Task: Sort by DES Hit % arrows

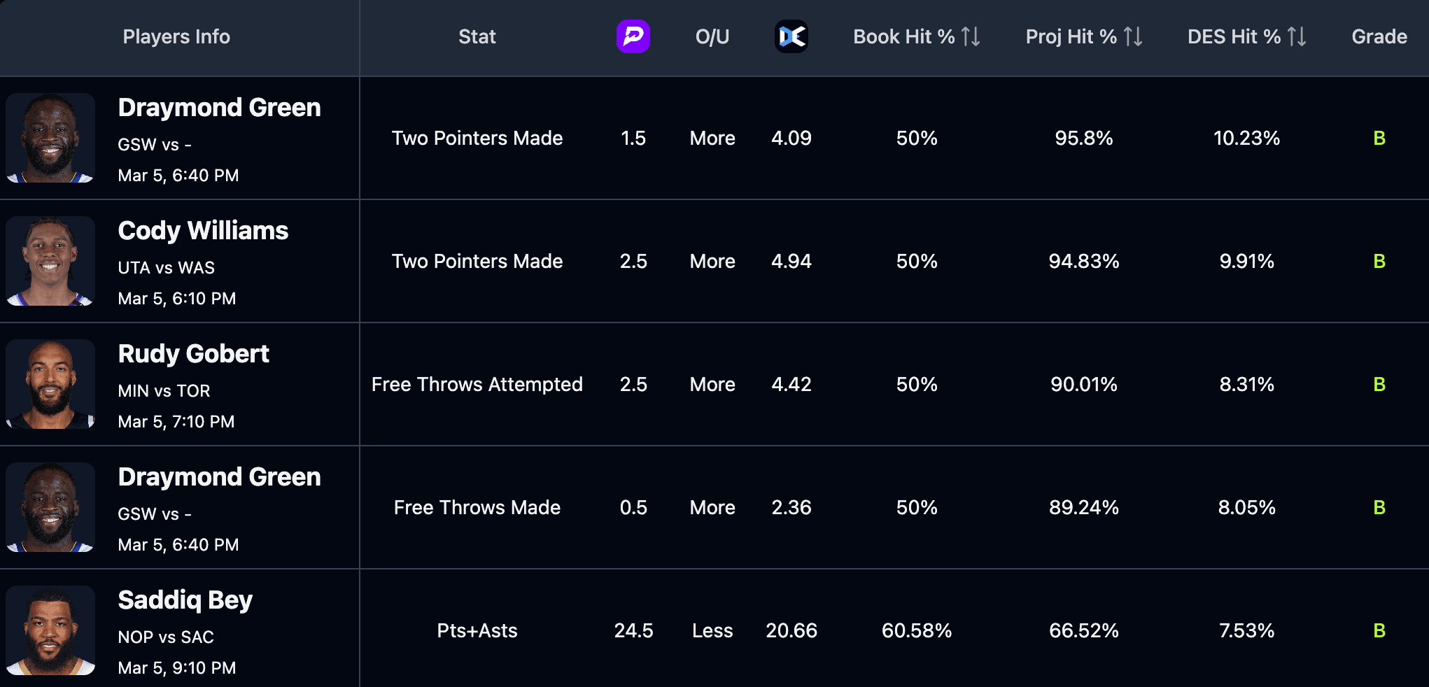Action: pos(1297,36)
